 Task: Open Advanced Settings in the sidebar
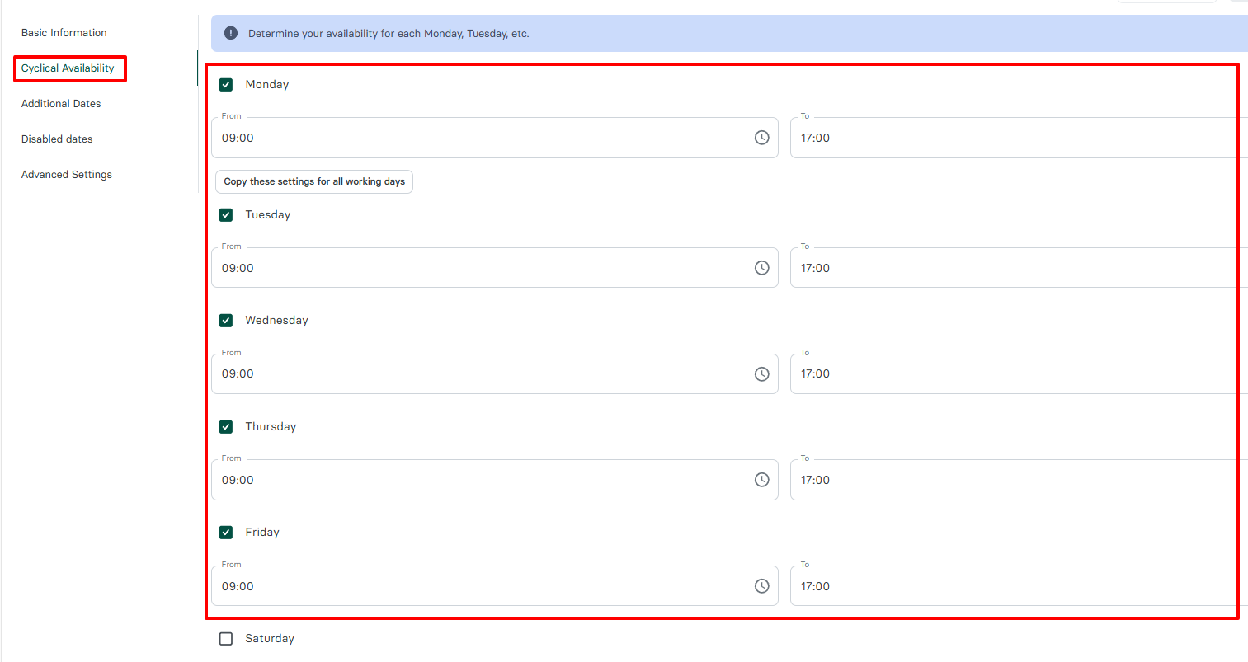pos(66,174)
